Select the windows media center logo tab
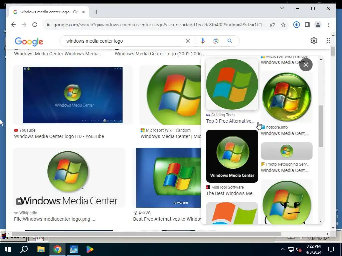The height and width of the screenshot is (256, 342). click(49, 12)
